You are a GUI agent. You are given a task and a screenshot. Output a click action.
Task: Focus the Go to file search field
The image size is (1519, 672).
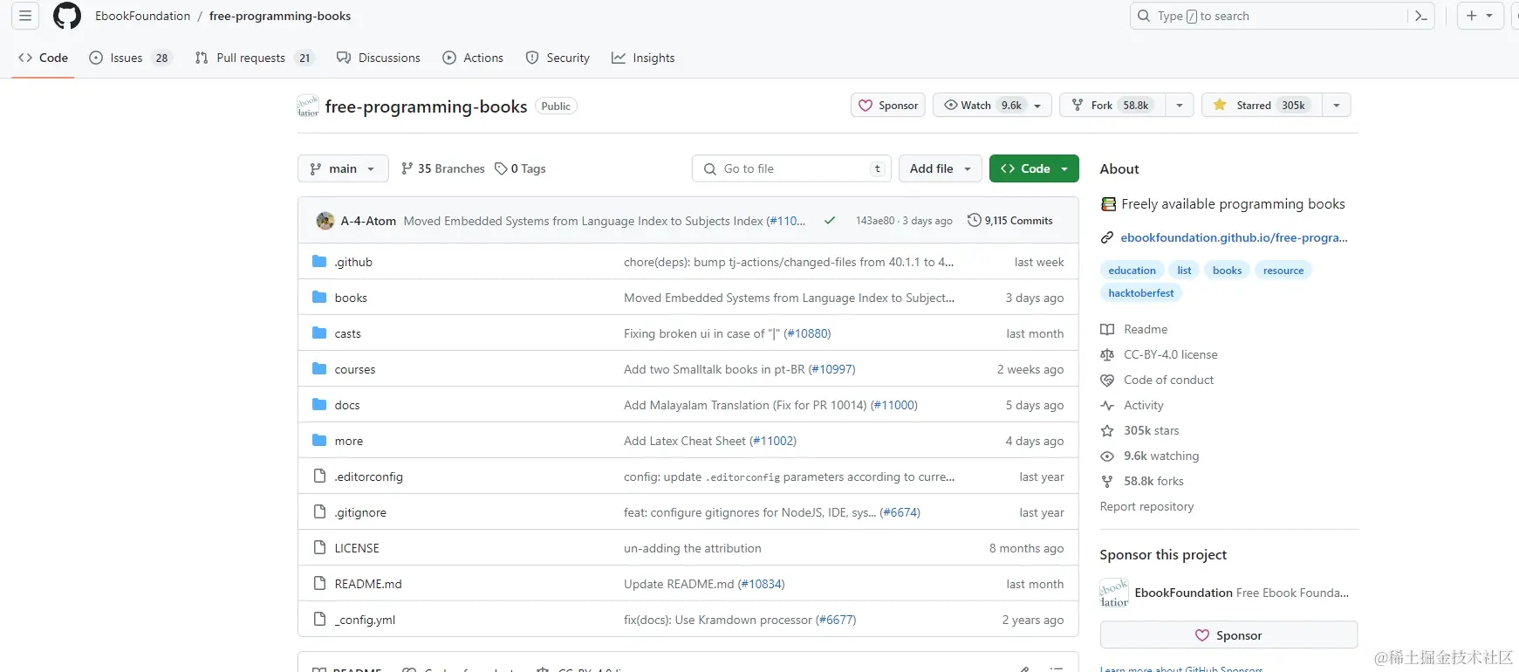click(x=791, y=168)
